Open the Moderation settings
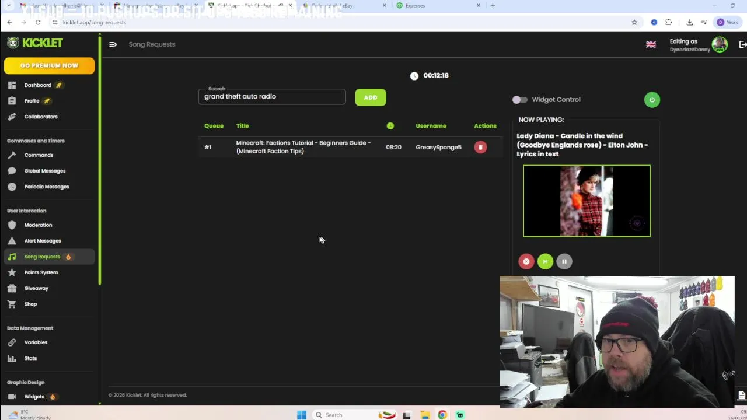The height and width of the screenshot is (420, 747). point(38,225)
